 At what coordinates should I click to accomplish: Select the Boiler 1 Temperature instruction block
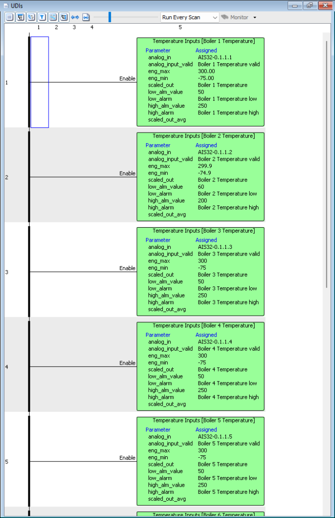pos(201,81)
